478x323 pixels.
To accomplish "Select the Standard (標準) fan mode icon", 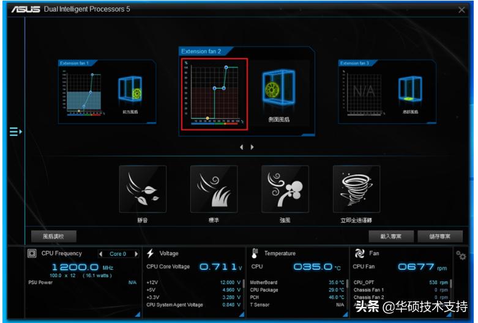I will click(214, 189).
